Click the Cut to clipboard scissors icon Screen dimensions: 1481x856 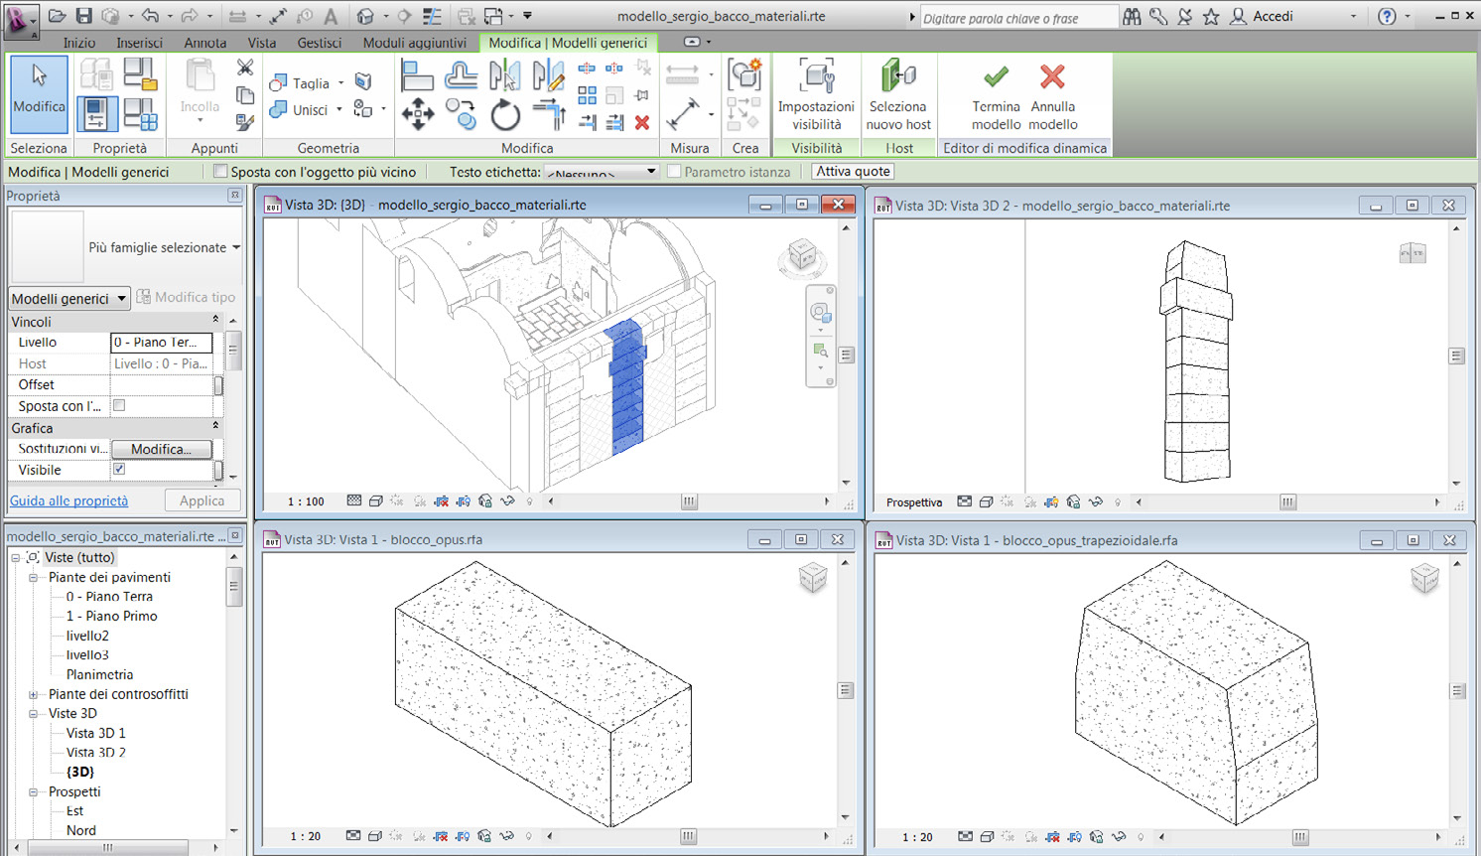click(x=245, y=68)
